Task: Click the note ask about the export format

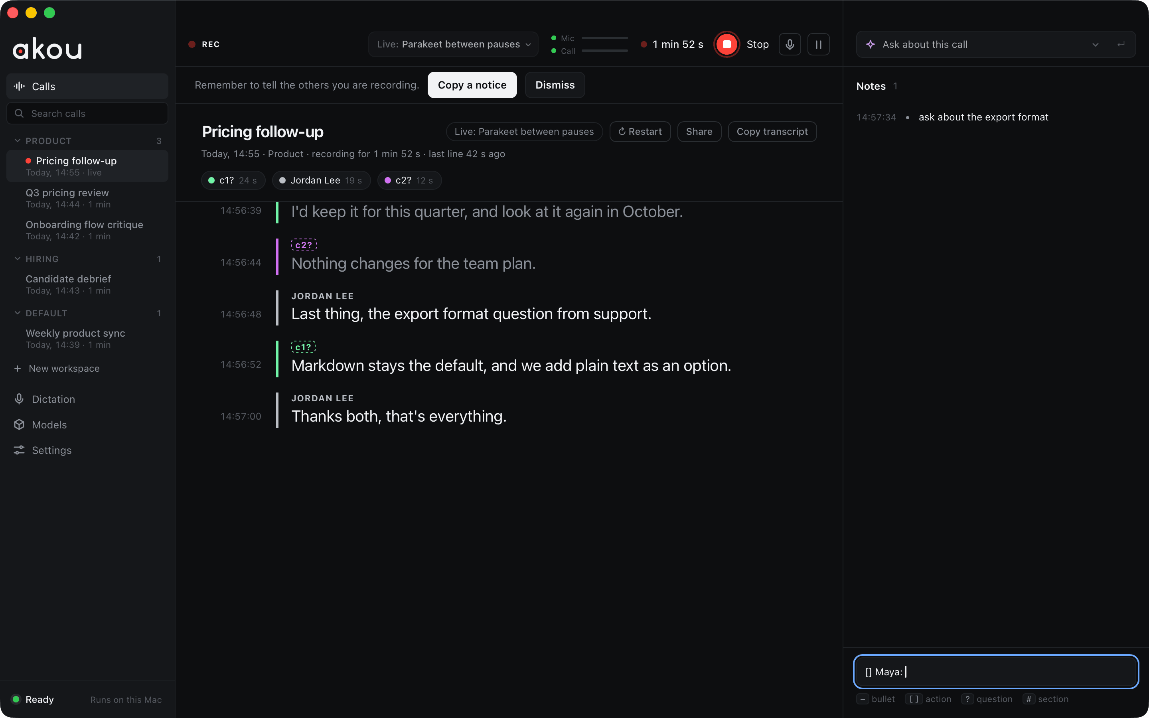Action: click(983, 117)
